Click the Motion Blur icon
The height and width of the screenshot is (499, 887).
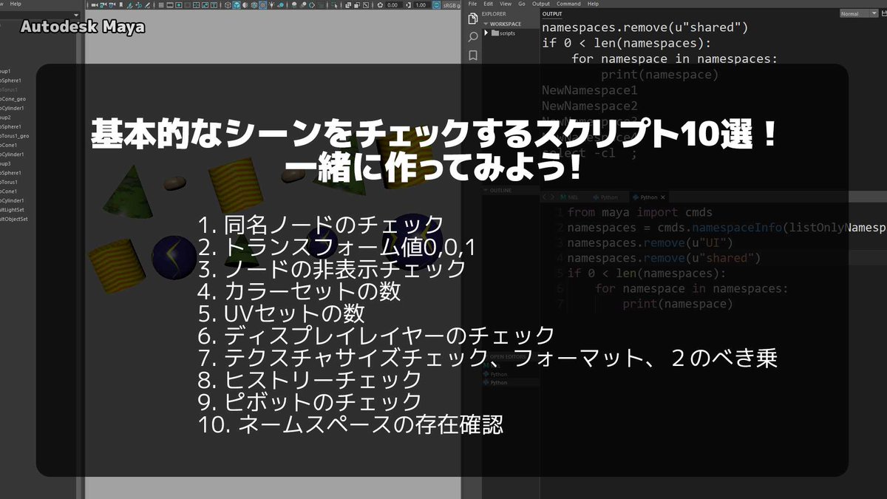tap(304, 5)
